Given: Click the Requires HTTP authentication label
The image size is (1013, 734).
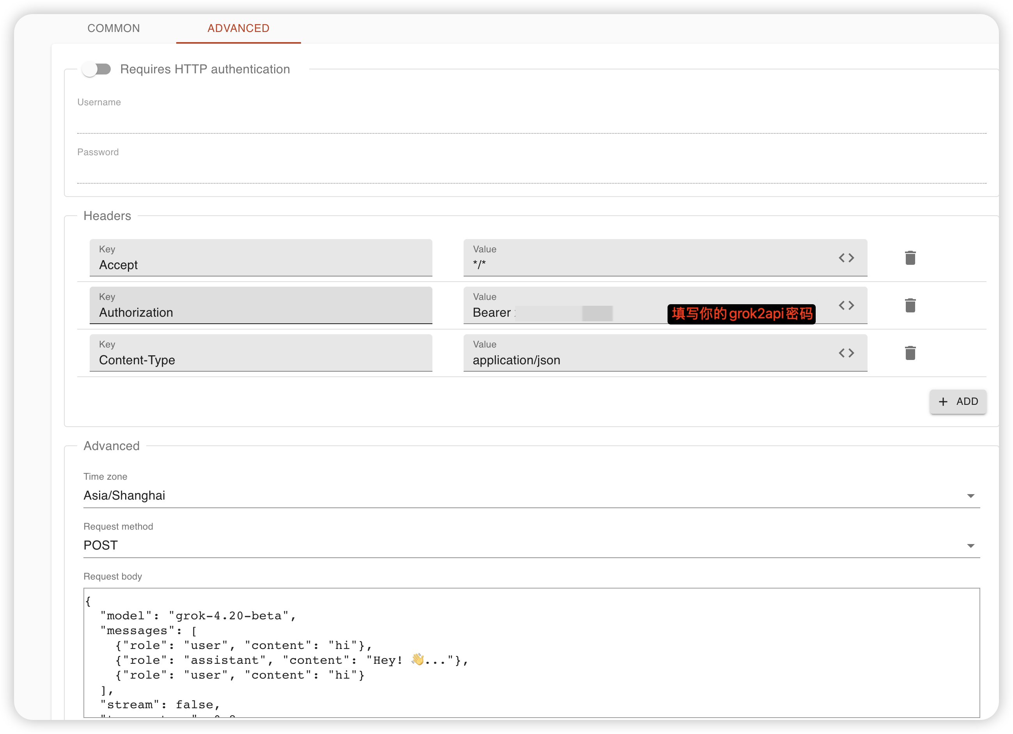Looking at the screenshot, I should (x=205, y=69).
